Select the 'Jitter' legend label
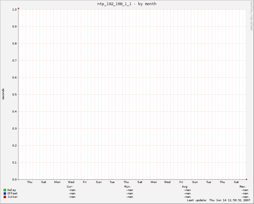This screenshot has height=204, width=254. 13,197
